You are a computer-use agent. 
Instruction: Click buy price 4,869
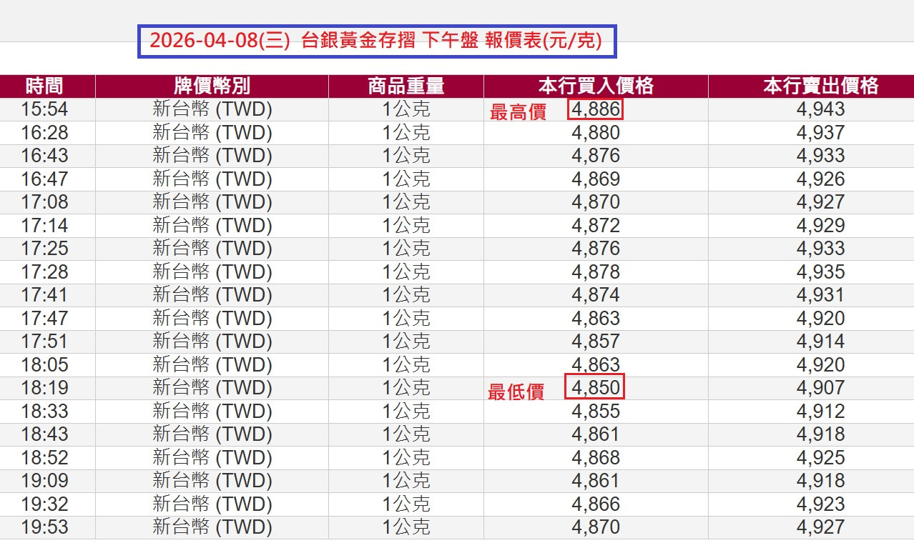[x=596, y=179]
